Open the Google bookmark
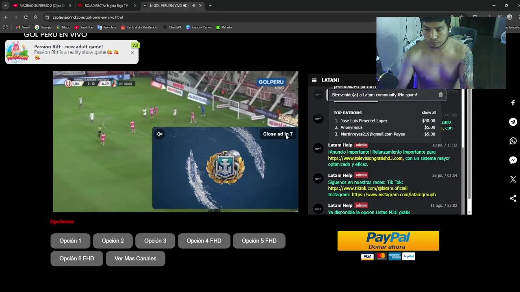This screenshot has width=520, height=292. coord(43,27)
